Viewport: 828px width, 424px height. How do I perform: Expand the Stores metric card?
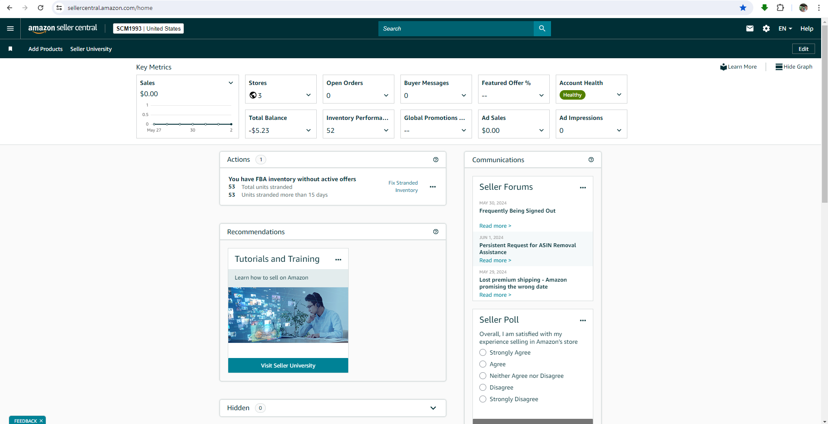309,95
